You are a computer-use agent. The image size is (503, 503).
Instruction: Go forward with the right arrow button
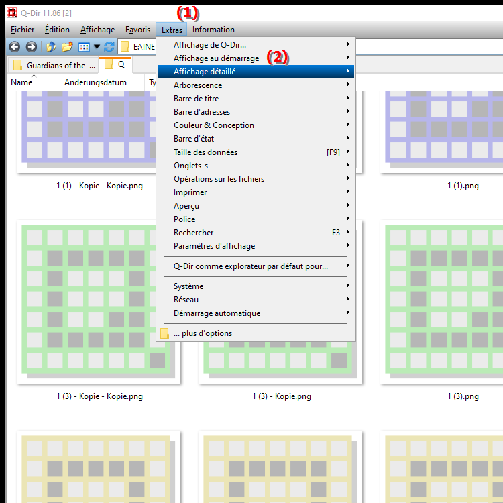tap(31, 47)
